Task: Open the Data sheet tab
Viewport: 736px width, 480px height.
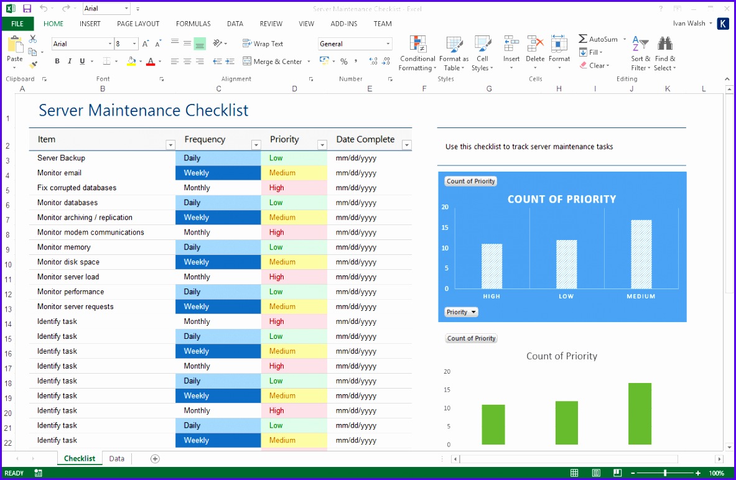Action: [116, 458]
